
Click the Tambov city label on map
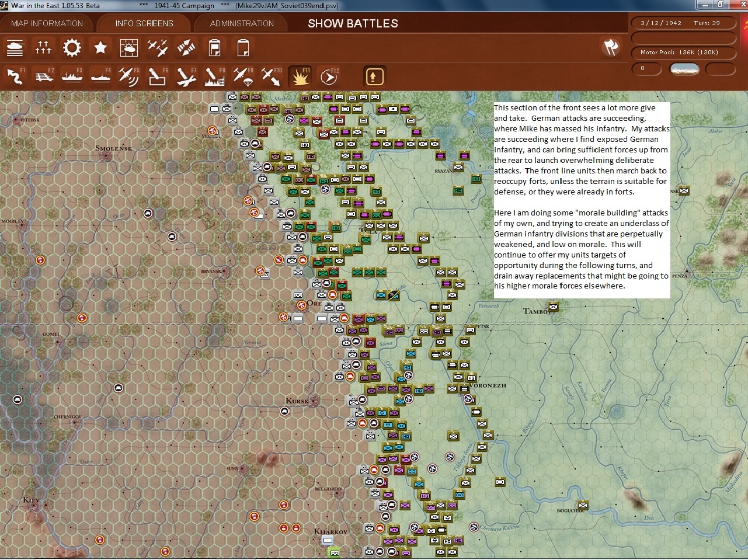(x=538, y=311)
